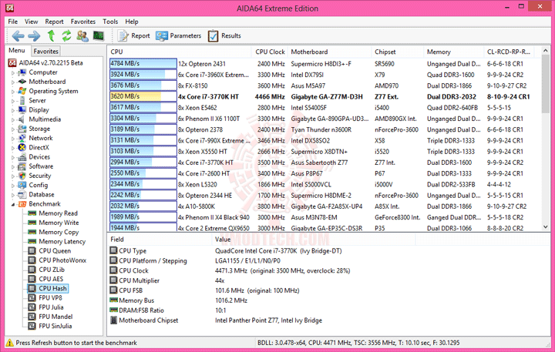Collapse the Benchmark tree node
Viewport: 555px width, 352px height.
pos(13,204)
